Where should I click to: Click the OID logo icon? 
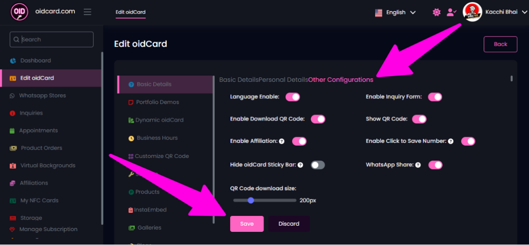(x=19, y=12)
